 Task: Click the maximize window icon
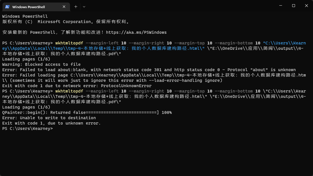pyautogui.click(x=293, y=6)
